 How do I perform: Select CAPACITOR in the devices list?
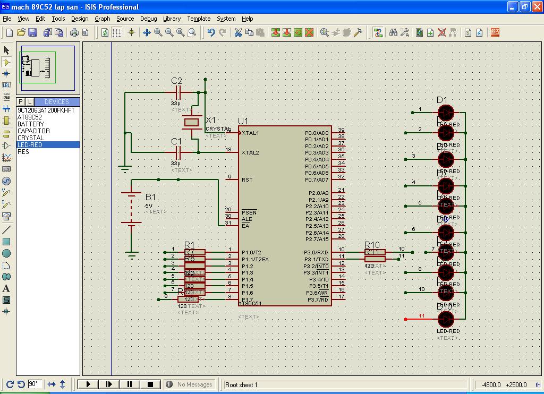tap(33, 131)
